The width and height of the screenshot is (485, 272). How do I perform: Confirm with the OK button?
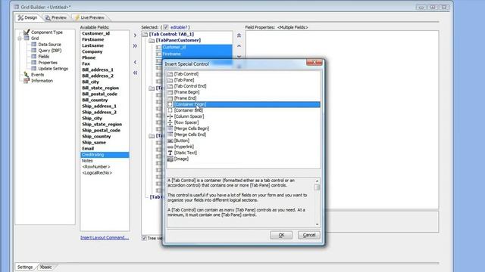tap(281, 235)
